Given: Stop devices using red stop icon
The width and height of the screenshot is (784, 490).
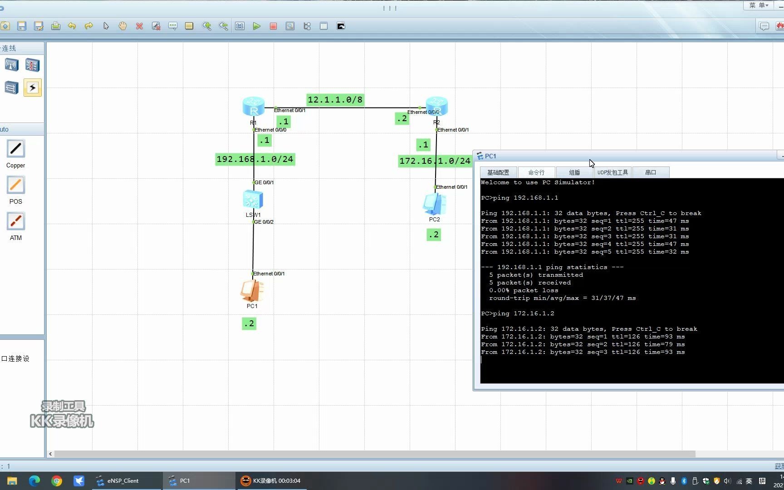Looking at the screenshot, I should coord(273,26).
